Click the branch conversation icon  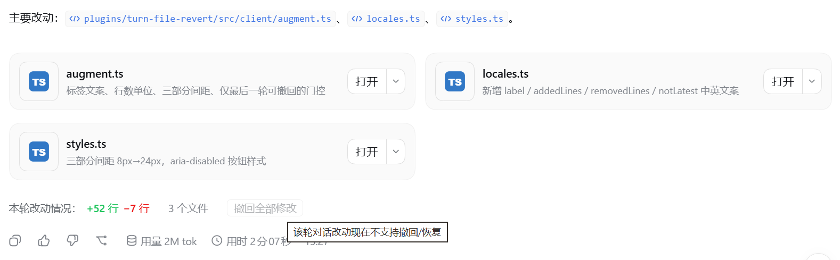pos(101,241)
